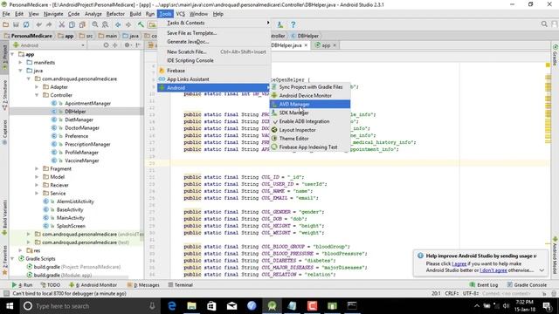Expand the Service package

click(37, 194)
